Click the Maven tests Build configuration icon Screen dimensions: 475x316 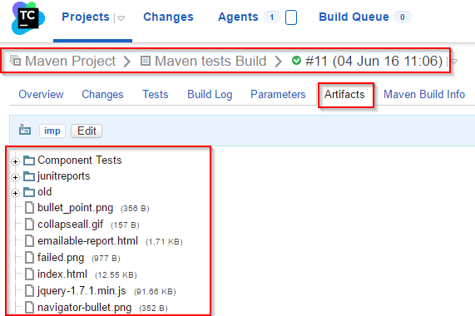[146, 61]
